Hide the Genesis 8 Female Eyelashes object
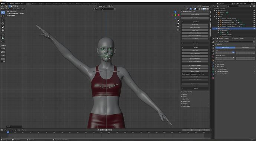The height and width of the screenshot is (141, 256). point(254,24)
